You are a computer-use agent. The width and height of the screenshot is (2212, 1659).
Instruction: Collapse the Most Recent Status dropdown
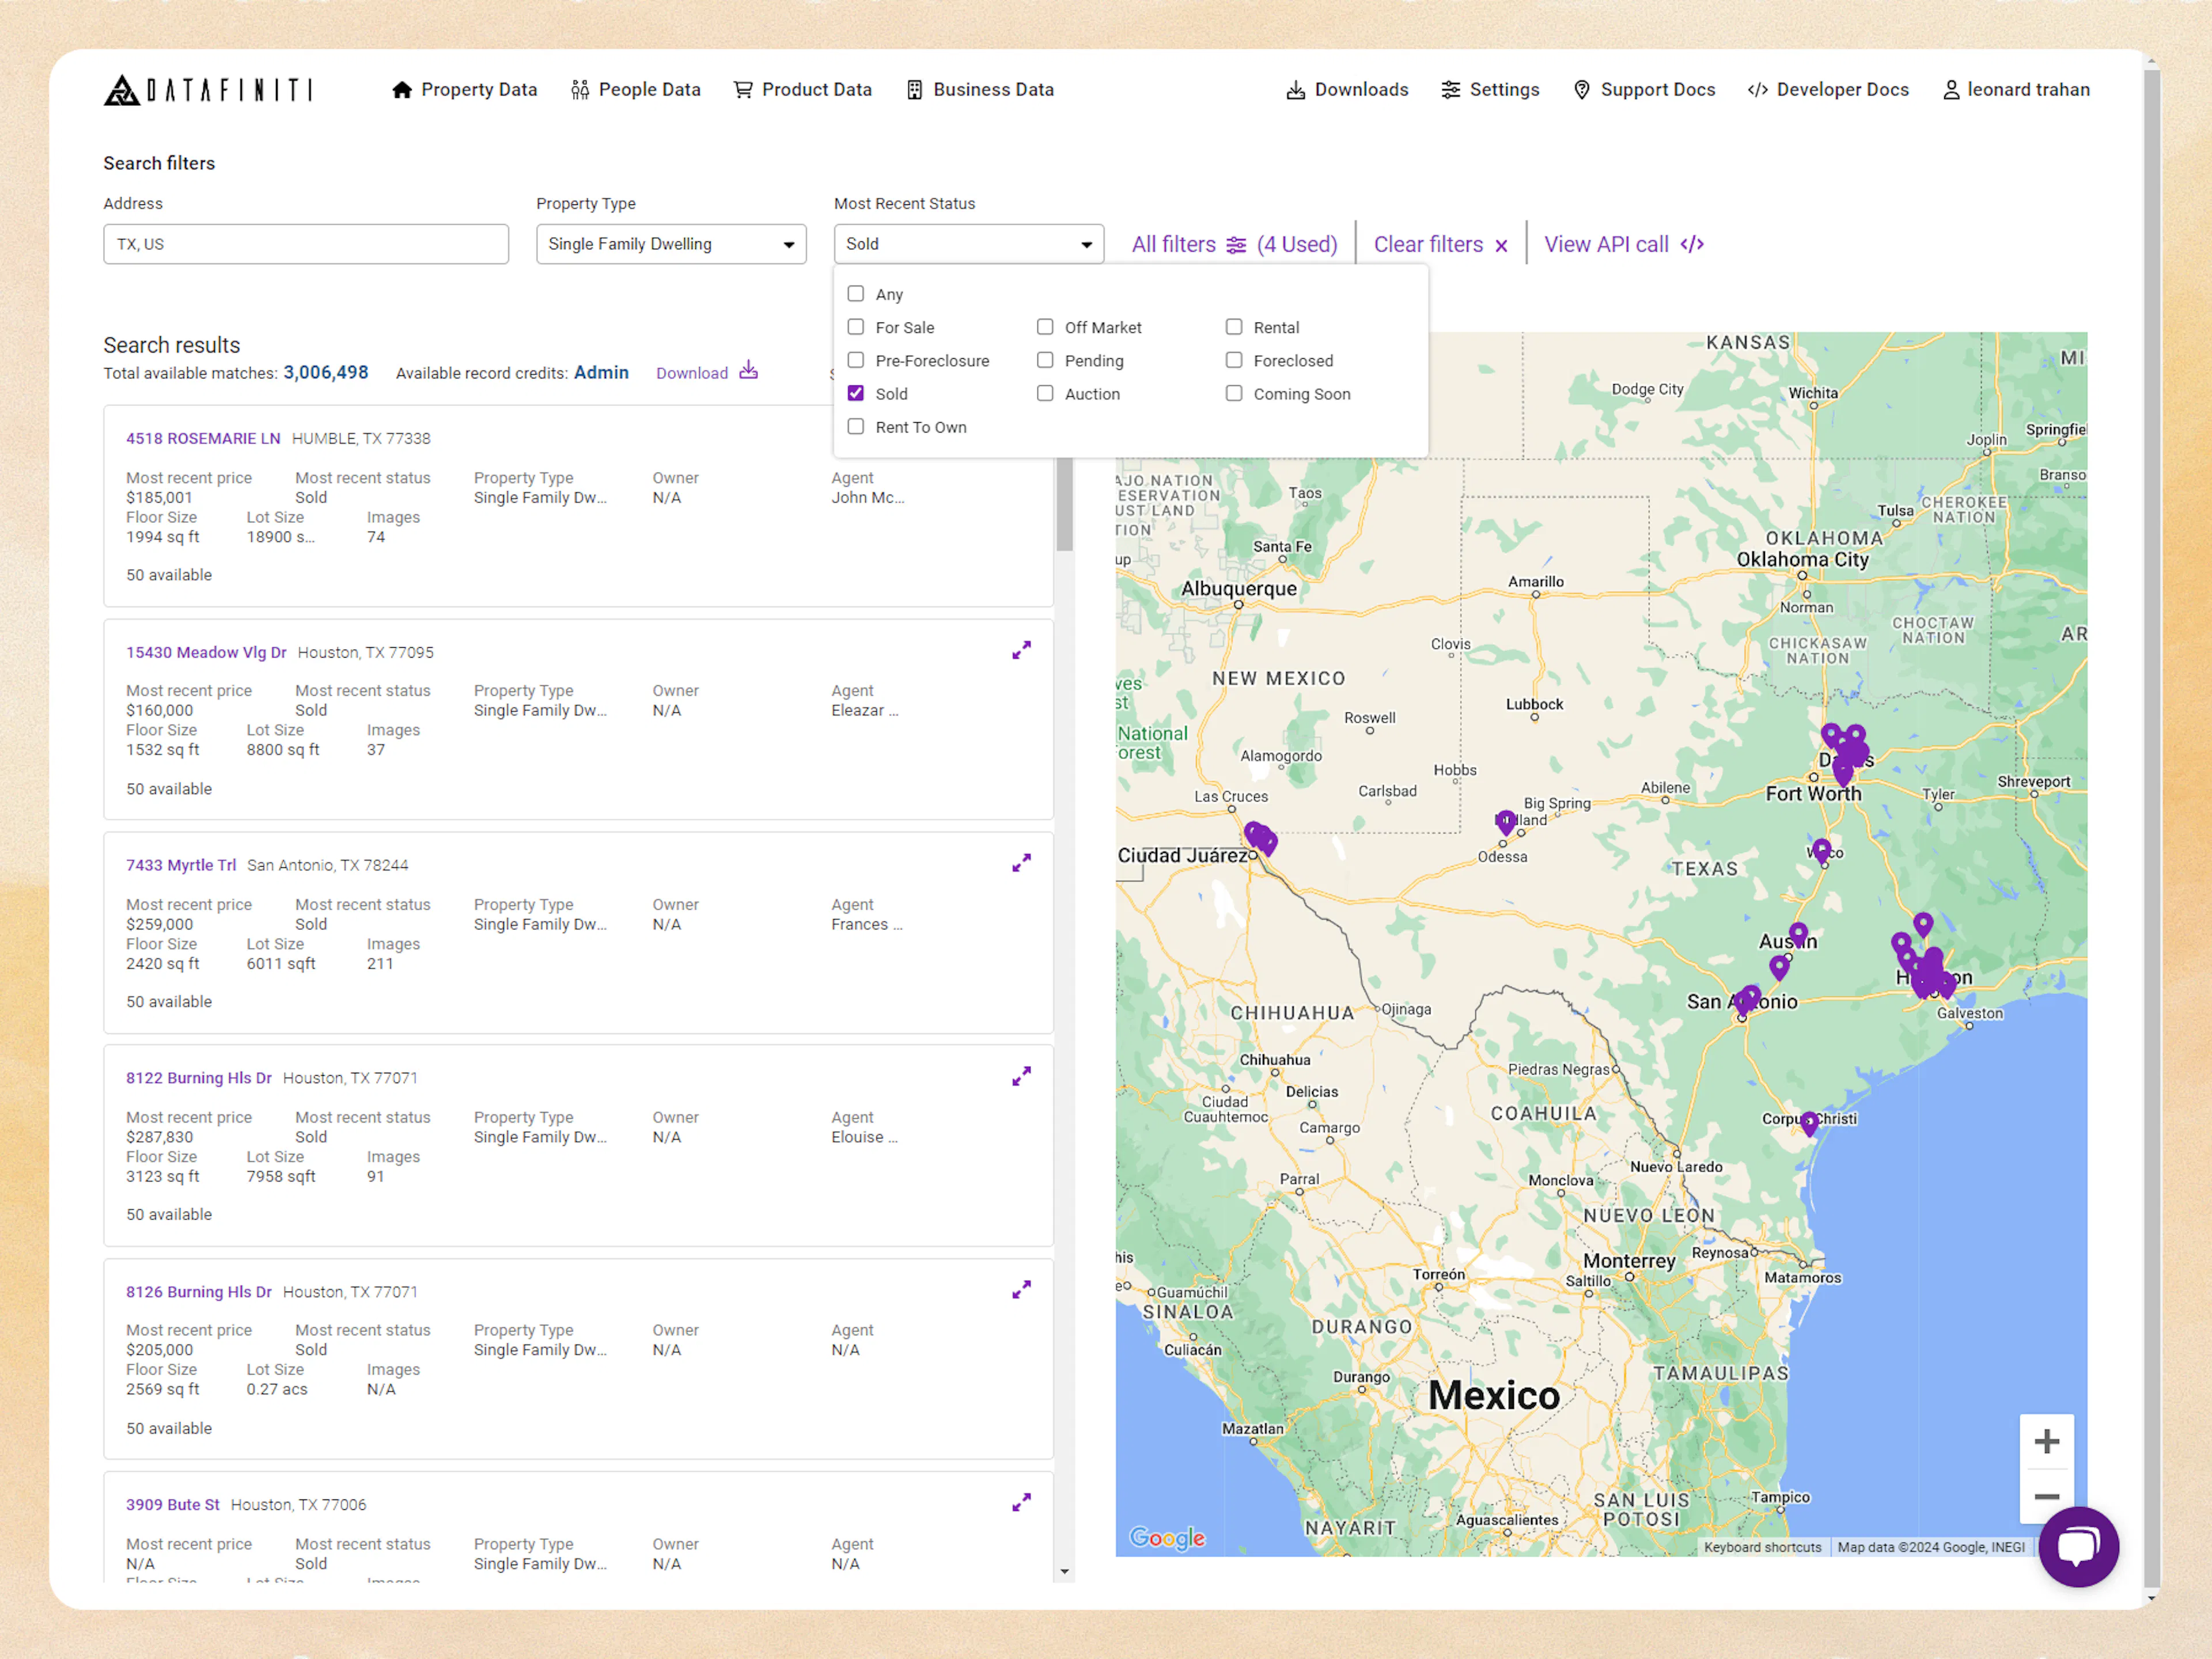pos(1085,244)
